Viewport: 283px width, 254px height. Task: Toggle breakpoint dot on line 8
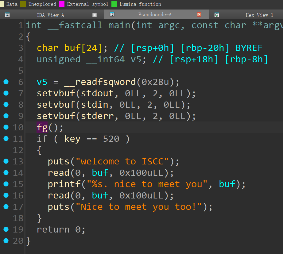pyautogui.click(x=6, y=104)
